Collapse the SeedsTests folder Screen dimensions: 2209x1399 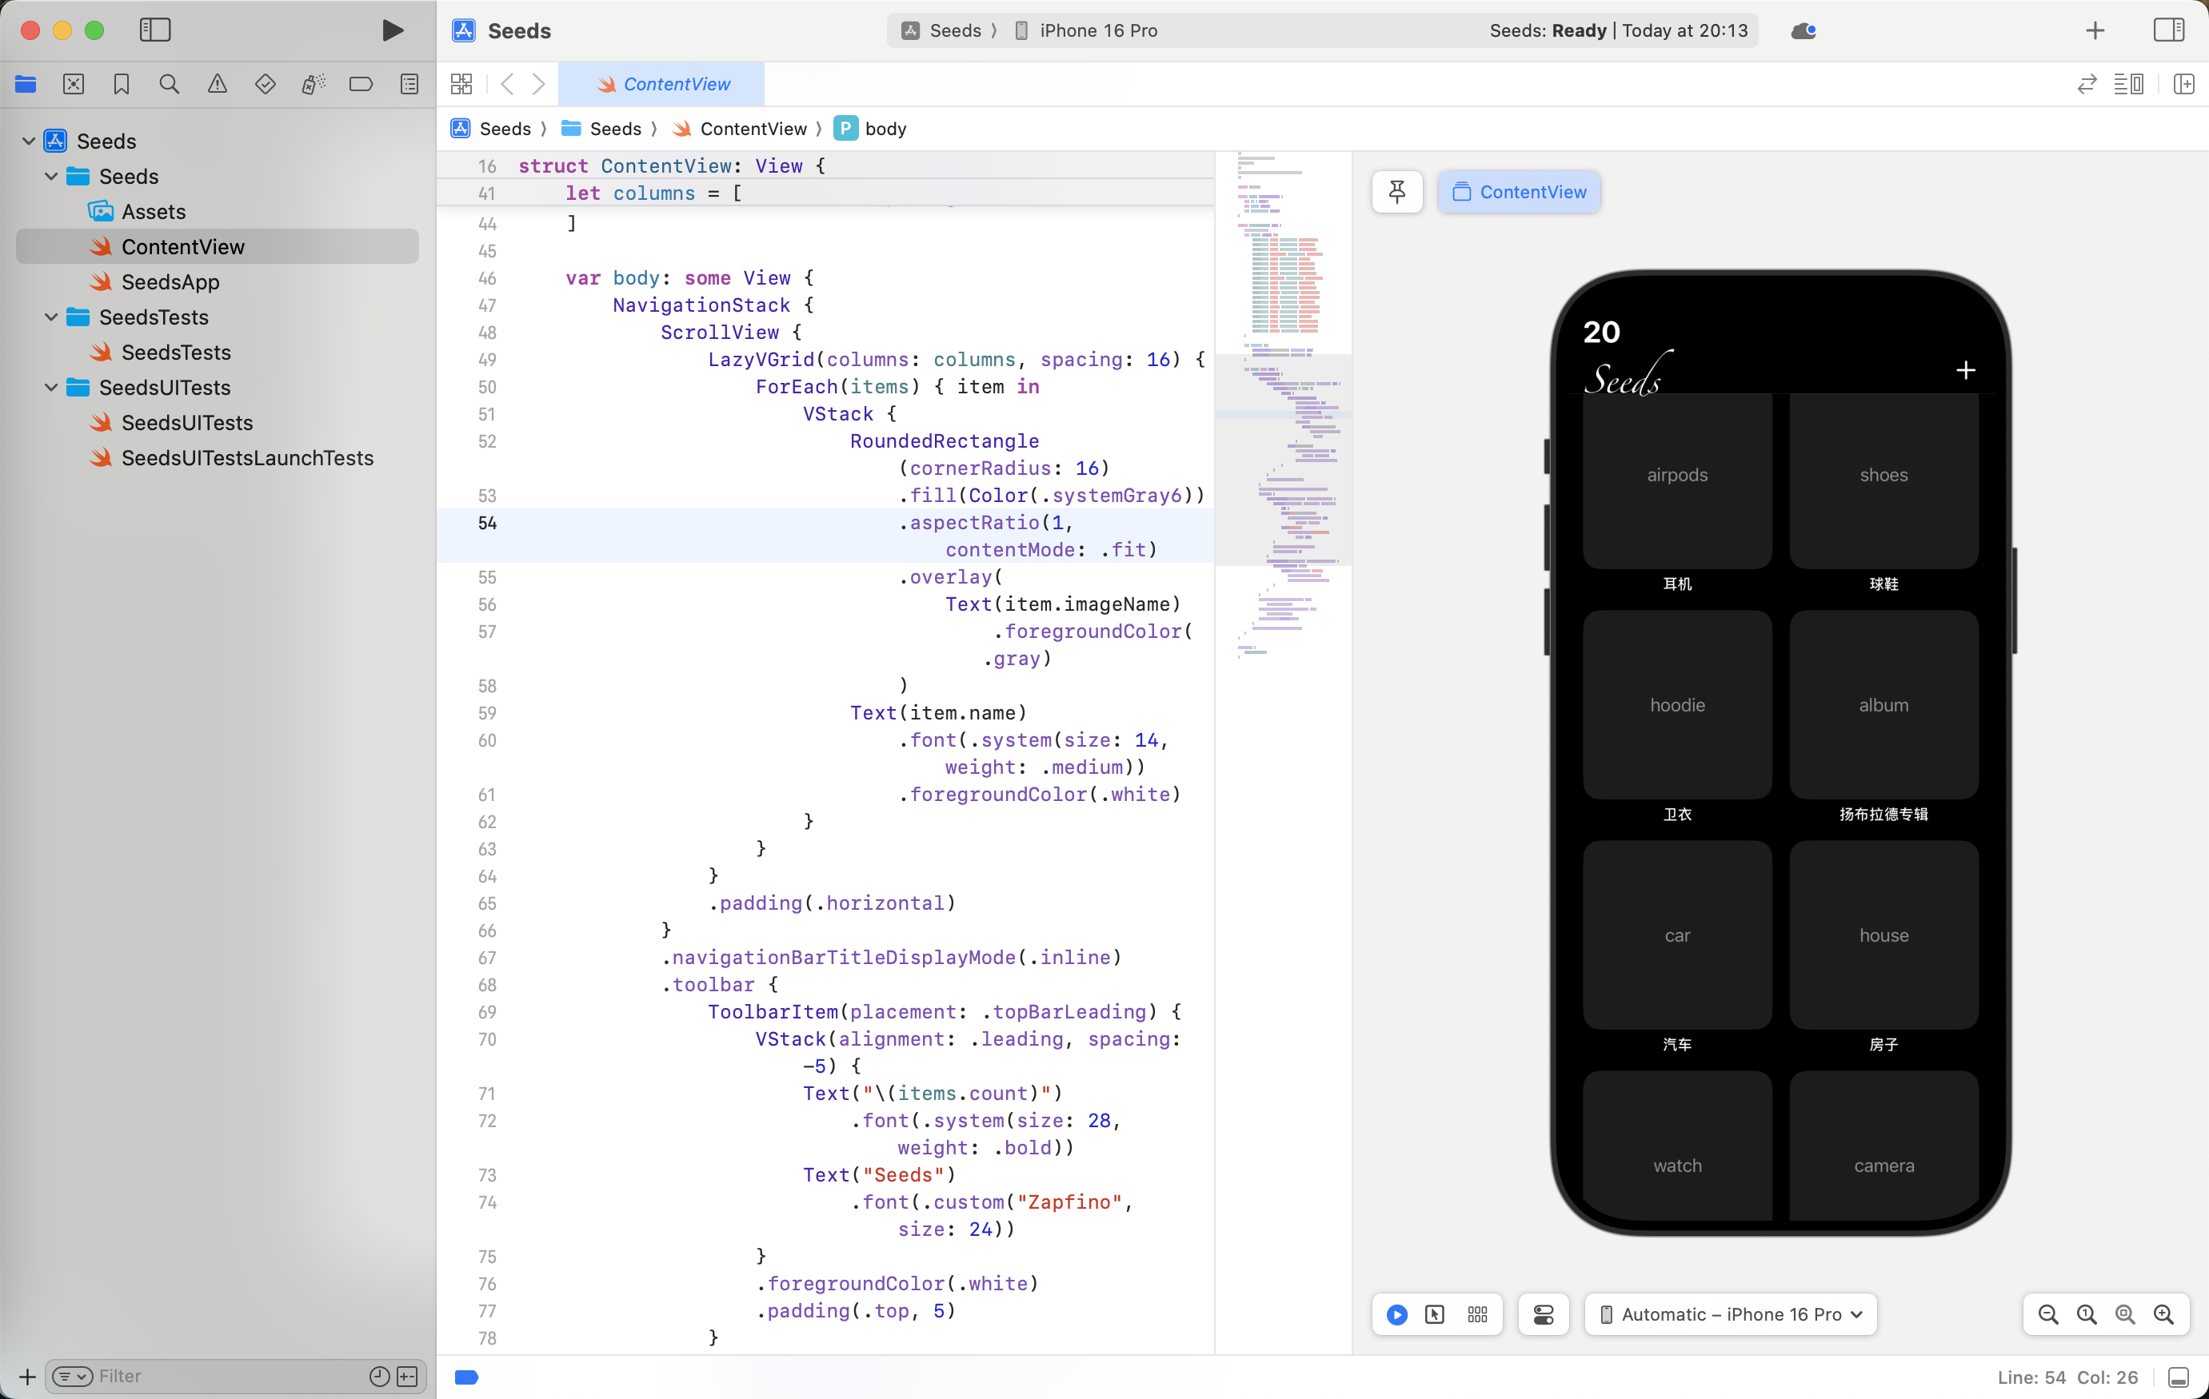click(51, 317)
